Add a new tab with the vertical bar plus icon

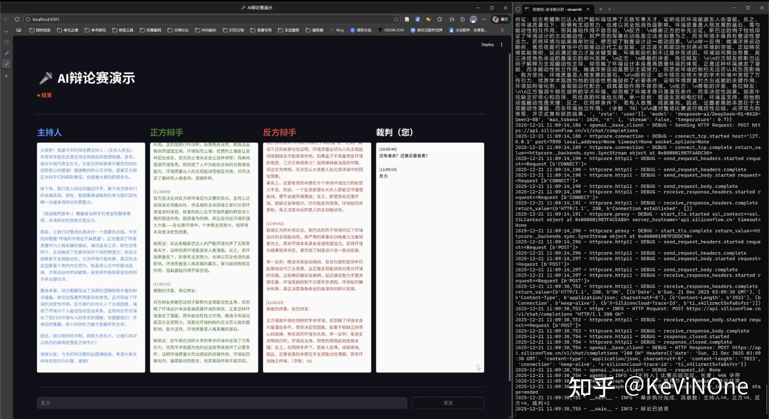6,76
